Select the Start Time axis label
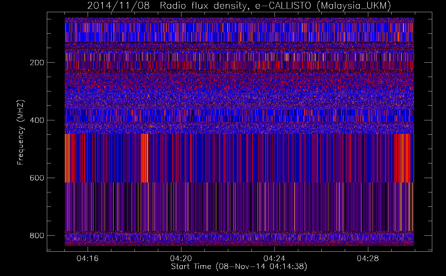This screenshot has height=276, width=446. pos(239,267)
